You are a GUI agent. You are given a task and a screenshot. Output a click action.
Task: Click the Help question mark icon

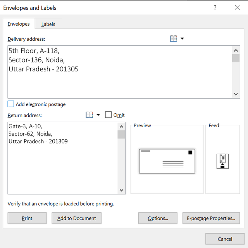pos(215,8)
